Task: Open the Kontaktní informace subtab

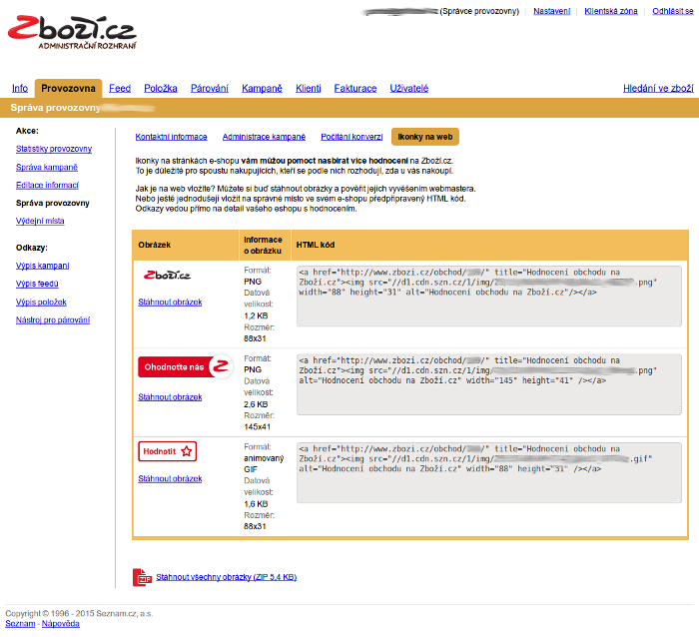Action: pyautogui.click(x=171, y=137)
